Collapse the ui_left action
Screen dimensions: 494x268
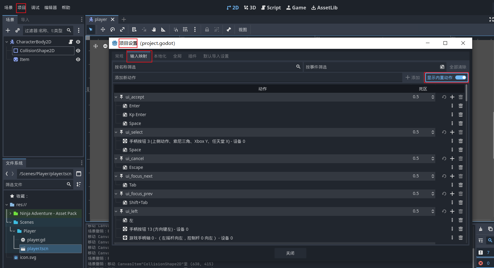coord(116,211)
